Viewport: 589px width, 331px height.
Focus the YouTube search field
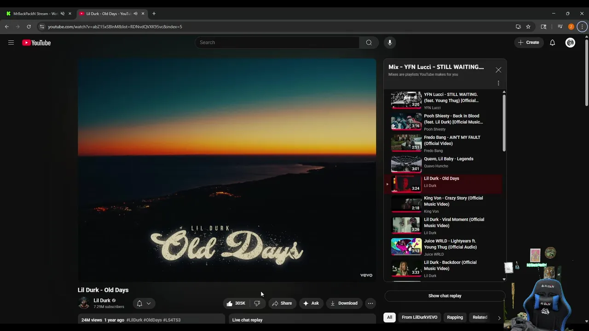pyautogui.click(x=277, y=42)
